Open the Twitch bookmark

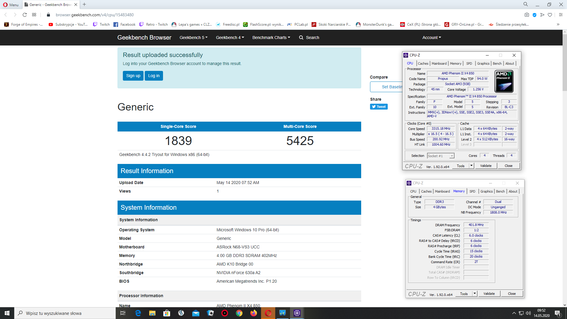click(x=101, y=25)
